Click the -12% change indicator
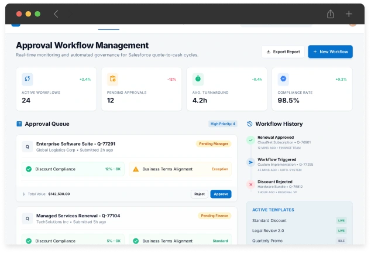Viewport: 371px width, 253px height. [x=172, y=80]
